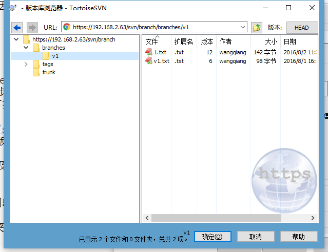Click the TortoiseSVN title bar icon
Viewport: 328px width, 252px height.
coord(12,8)
